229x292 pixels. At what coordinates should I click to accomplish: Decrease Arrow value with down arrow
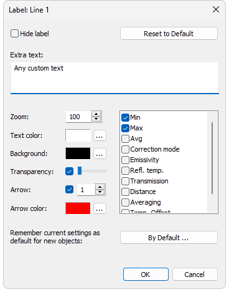[x=100, y=192]
